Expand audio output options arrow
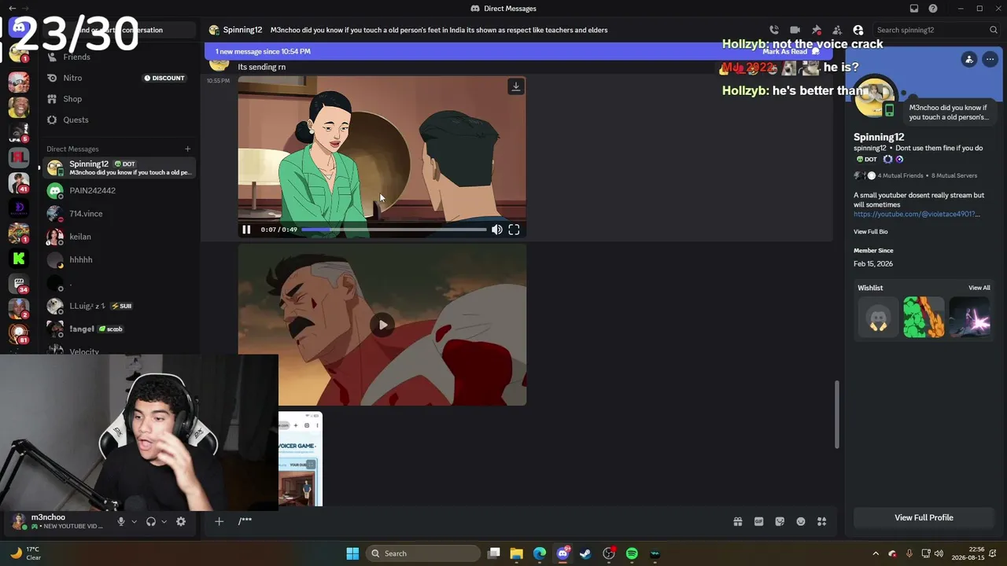Viewport: 1007px width, 566px height. point(164,521)
